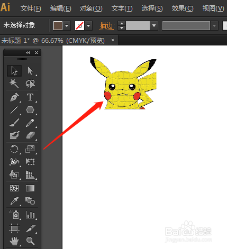
Task: Click the stroke (none) swatch
Action: click(79, 26)
